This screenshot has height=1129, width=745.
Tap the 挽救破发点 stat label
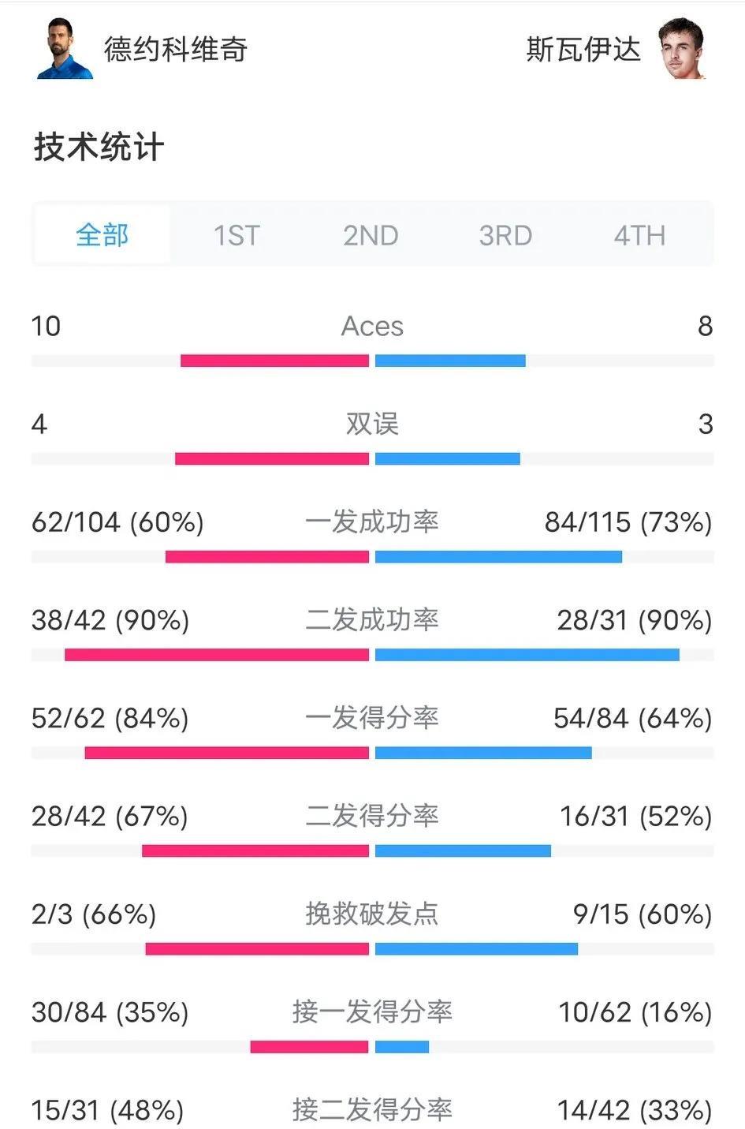(372, 914)
